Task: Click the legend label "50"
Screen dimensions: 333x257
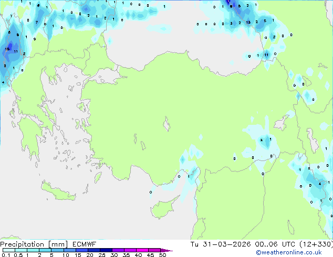Action: (162, 255)
